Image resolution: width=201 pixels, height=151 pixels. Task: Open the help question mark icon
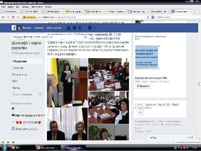[90, 28]
